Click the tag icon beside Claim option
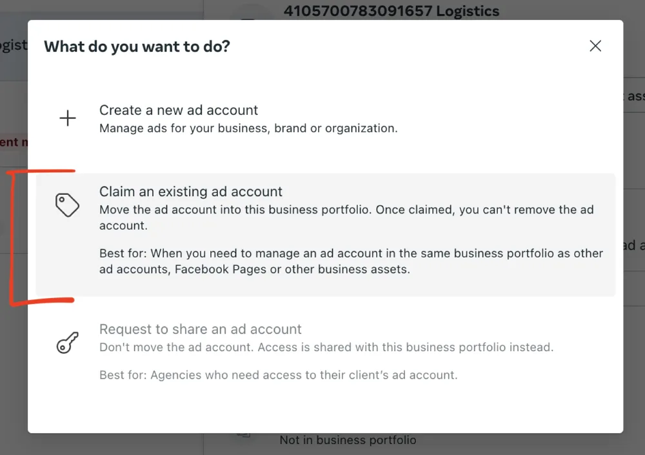 click(x=67, y=205)
